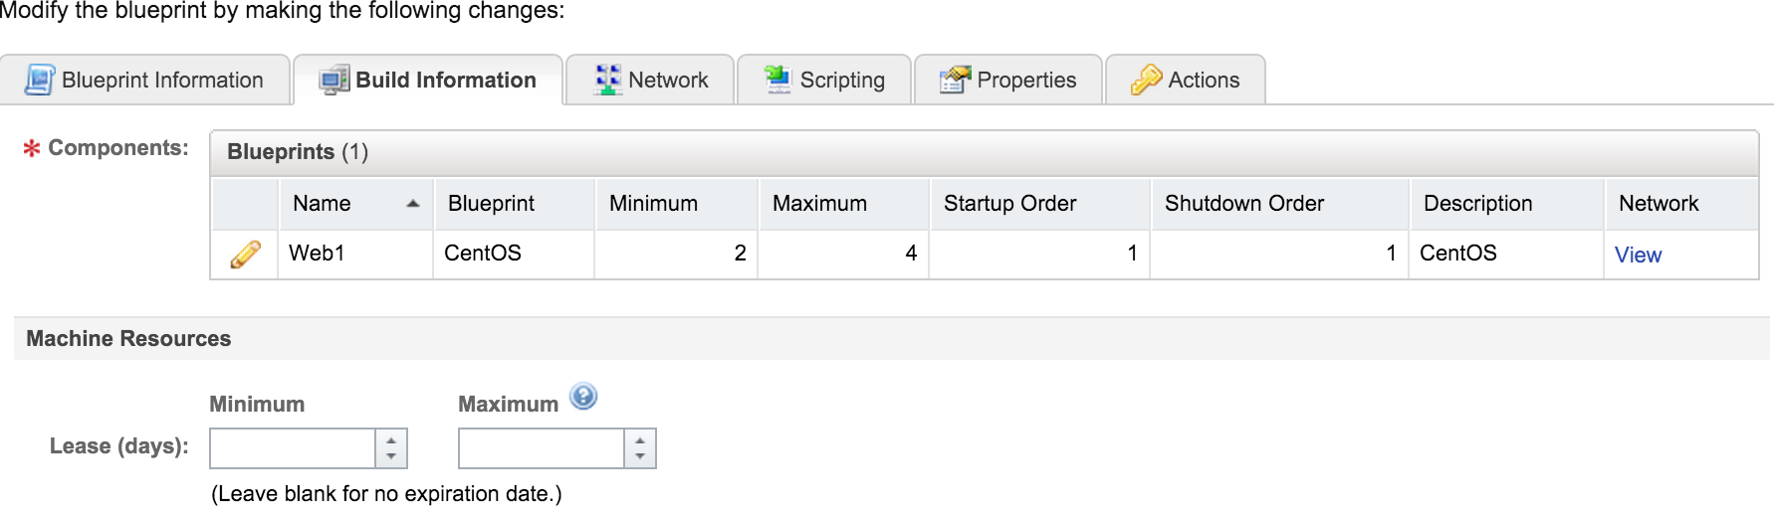
Task: Select the Web1 component name cell
Action: [x=317, y=254]
